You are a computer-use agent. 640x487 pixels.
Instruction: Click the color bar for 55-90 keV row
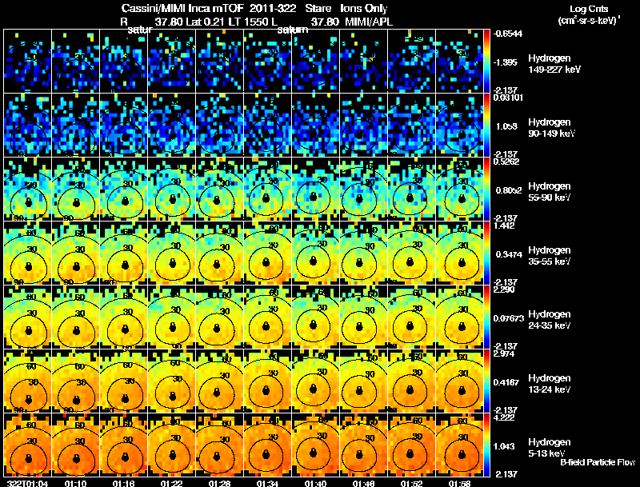click(x=486, y=189)
